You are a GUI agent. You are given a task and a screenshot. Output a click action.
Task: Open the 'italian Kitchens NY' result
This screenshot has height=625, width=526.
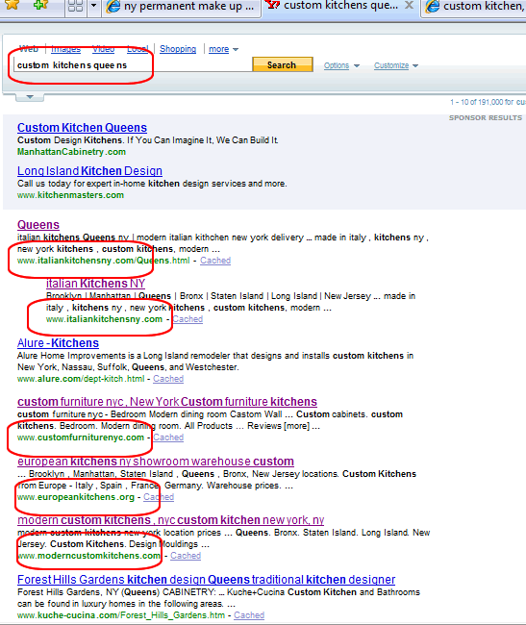95,284
